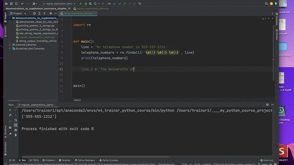Screen dimensions: 294x165
Task: Click the Save All disk icon
Action: (x=11, y=4)
